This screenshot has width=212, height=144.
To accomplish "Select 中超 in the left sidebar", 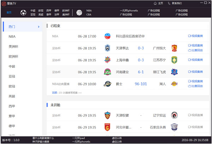I will pyautogui.click(x=12, y=66).
